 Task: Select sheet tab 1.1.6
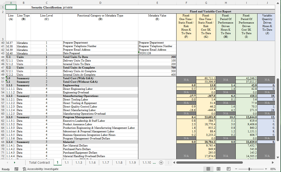(92, 163)
